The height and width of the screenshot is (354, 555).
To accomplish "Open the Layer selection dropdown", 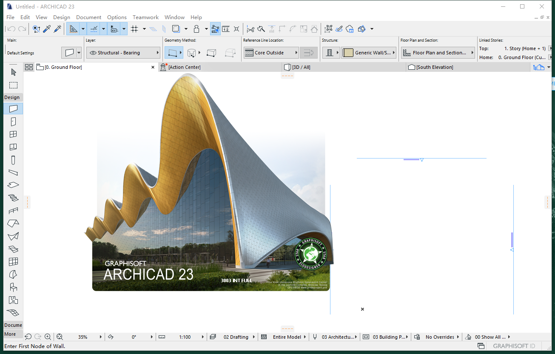I will [x=123, y=52].
